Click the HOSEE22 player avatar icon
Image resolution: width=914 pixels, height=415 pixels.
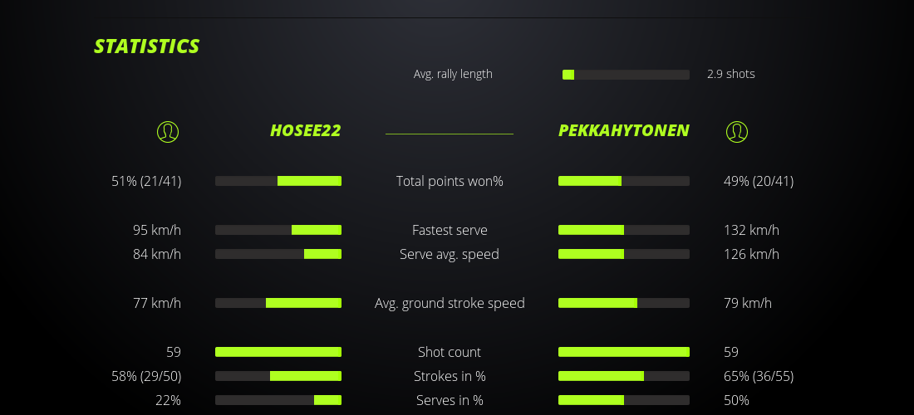point(168,131)
